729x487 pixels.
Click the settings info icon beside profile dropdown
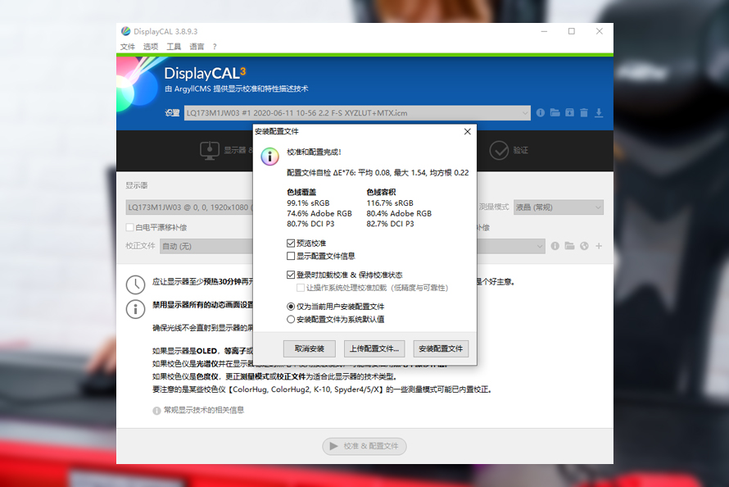point(541,112)
